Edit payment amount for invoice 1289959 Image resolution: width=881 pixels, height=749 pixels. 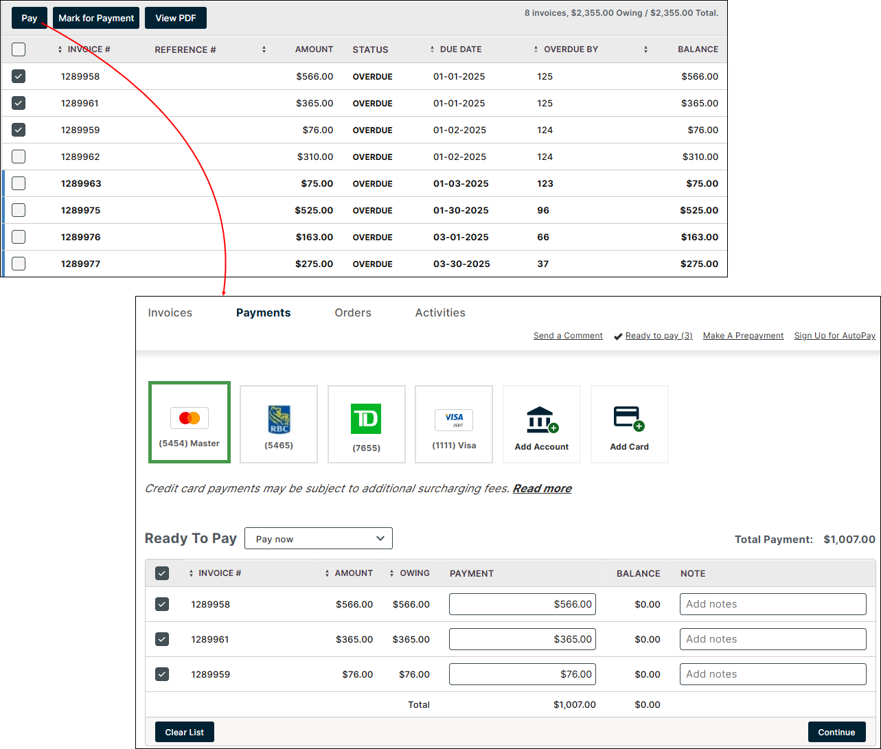pyautogui.click(x=523, y=674)
